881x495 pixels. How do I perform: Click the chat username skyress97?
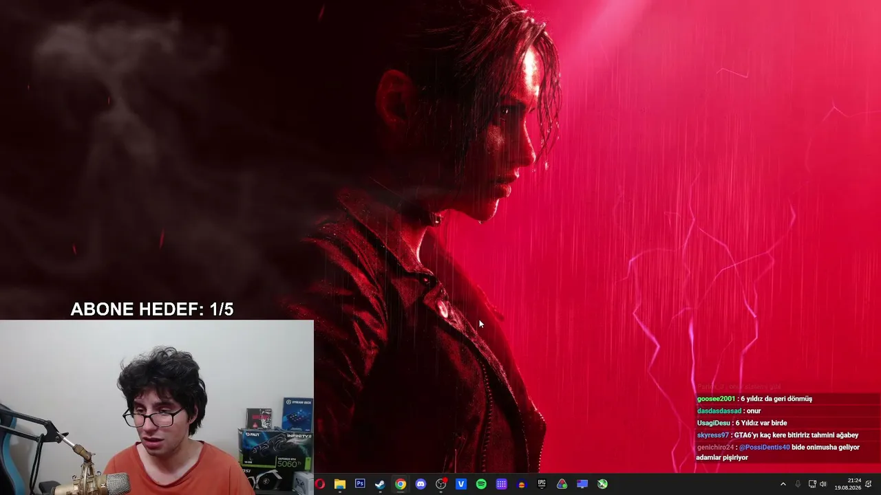click(713, 435)
